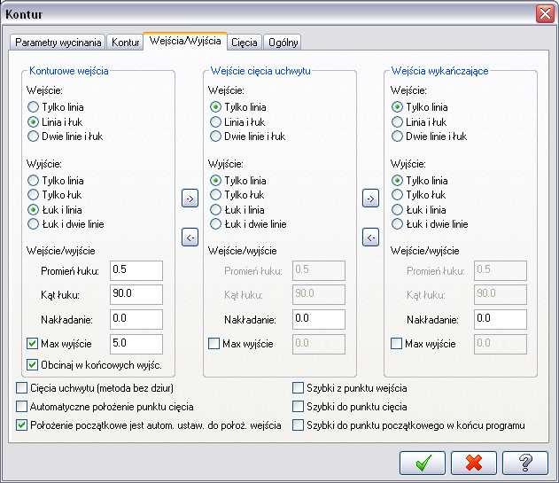Screen dimensions: 559x483
Task: Switch to Parametry wycinania tab
Action: tap(58, 43)
